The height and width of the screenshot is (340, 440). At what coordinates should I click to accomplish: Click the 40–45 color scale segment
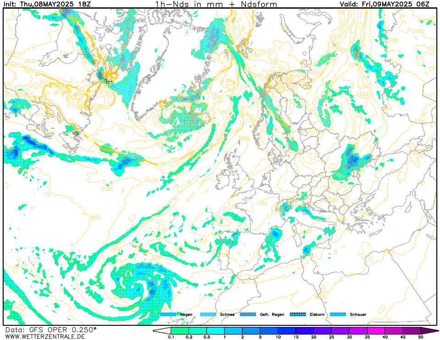tap(394, 331)
